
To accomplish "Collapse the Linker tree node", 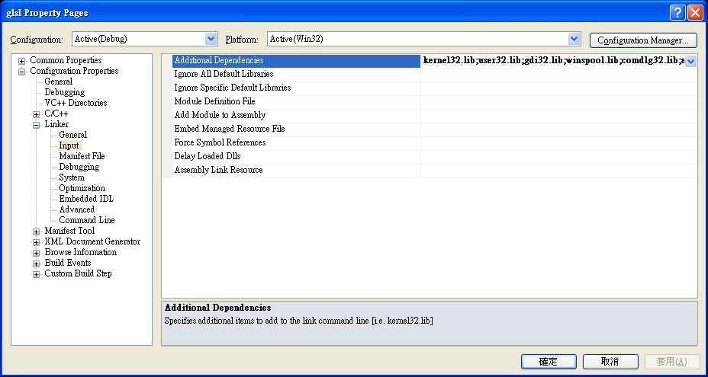I will pyautogui.click(x=37, y=125).
